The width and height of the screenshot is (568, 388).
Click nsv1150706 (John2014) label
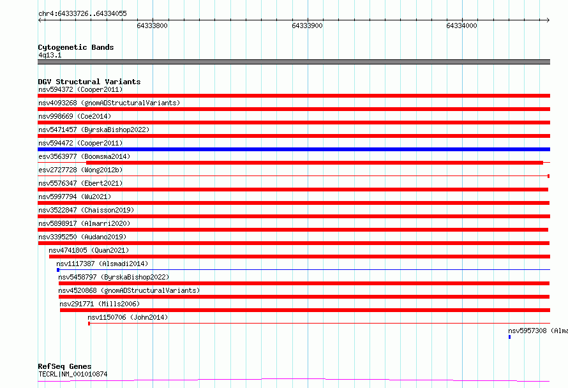point(128,317)
